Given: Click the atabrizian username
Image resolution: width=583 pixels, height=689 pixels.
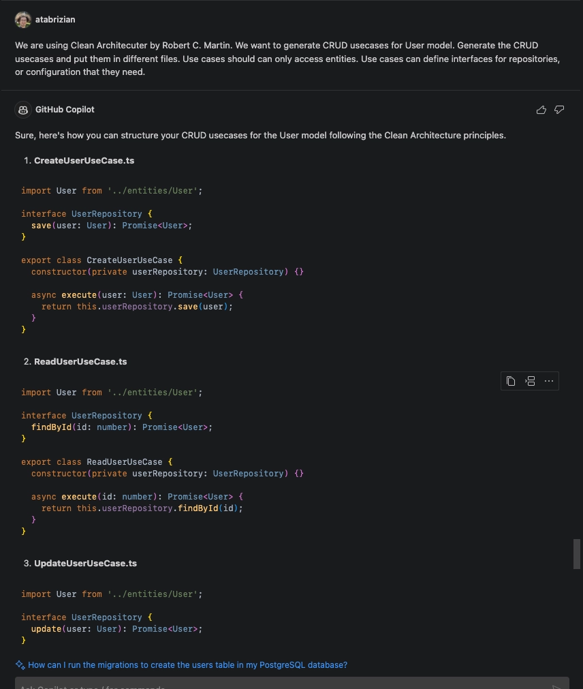Looking at the screenshot, I should [x=55, y=20].
